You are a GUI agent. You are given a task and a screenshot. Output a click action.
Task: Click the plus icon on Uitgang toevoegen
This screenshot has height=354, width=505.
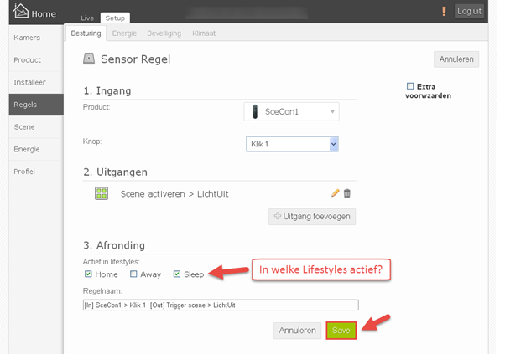[x=278, y=216]
